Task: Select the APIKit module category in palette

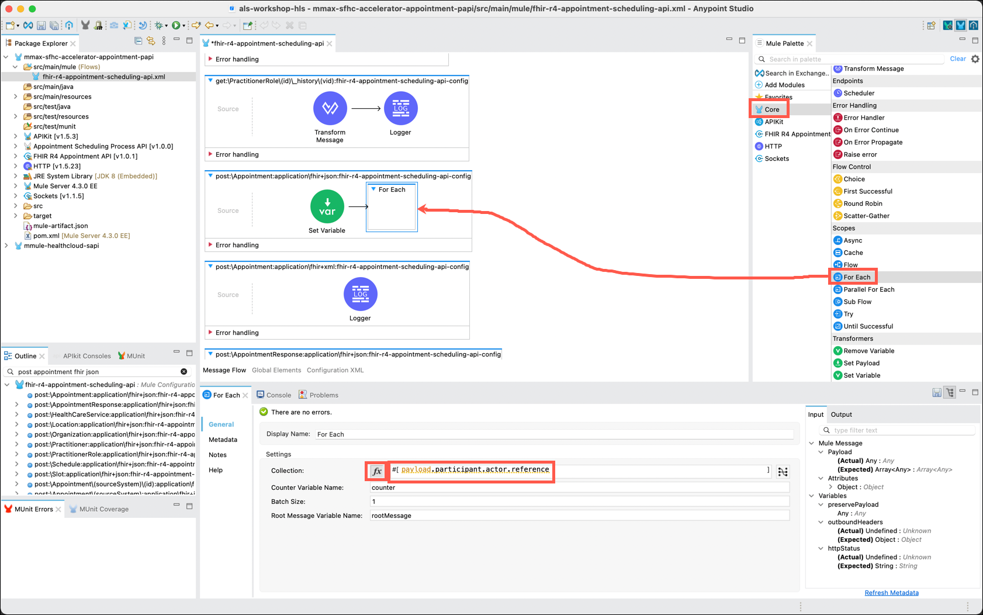Action: pyautogui.click(x=769, y=122)
